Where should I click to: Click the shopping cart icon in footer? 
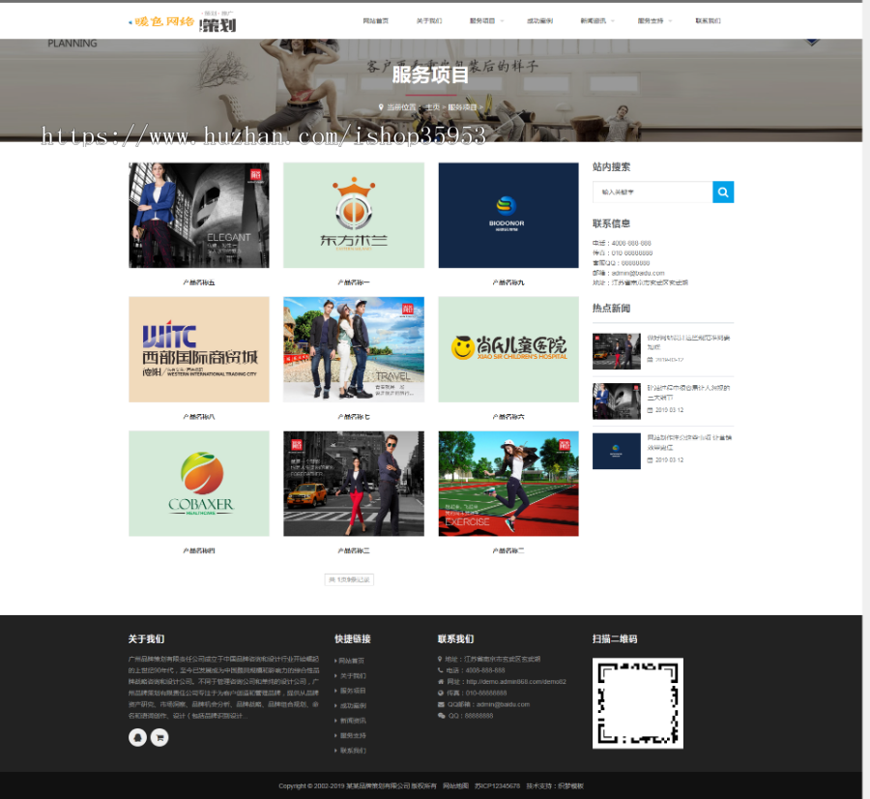point(159,737)
